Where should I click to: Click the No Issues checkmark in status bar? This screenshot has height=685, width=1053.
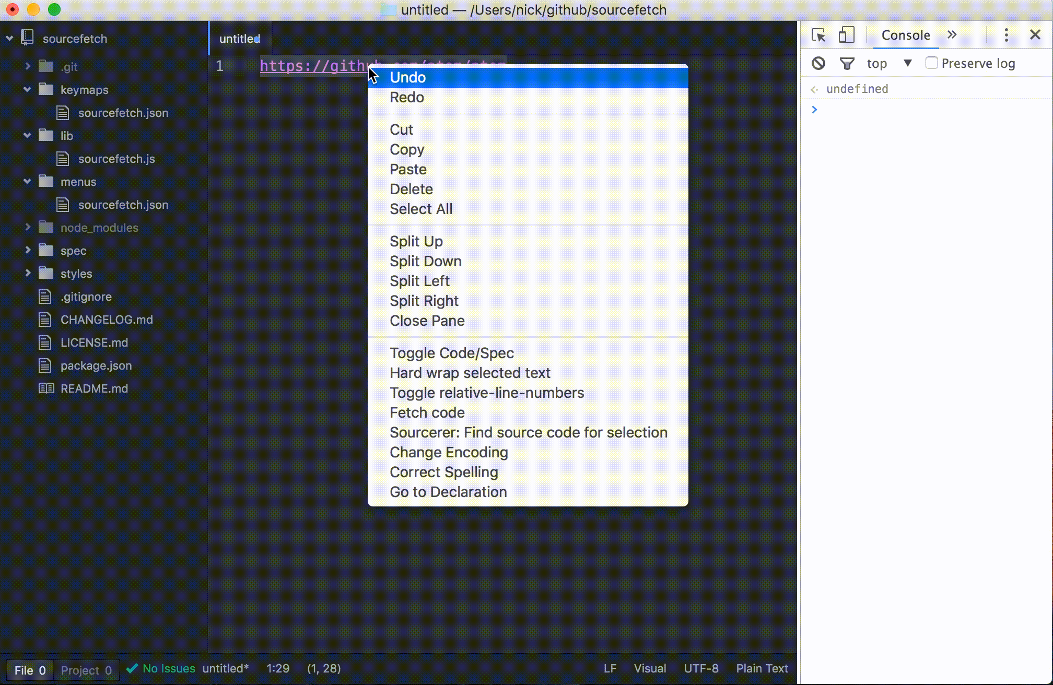click(132, 668)
